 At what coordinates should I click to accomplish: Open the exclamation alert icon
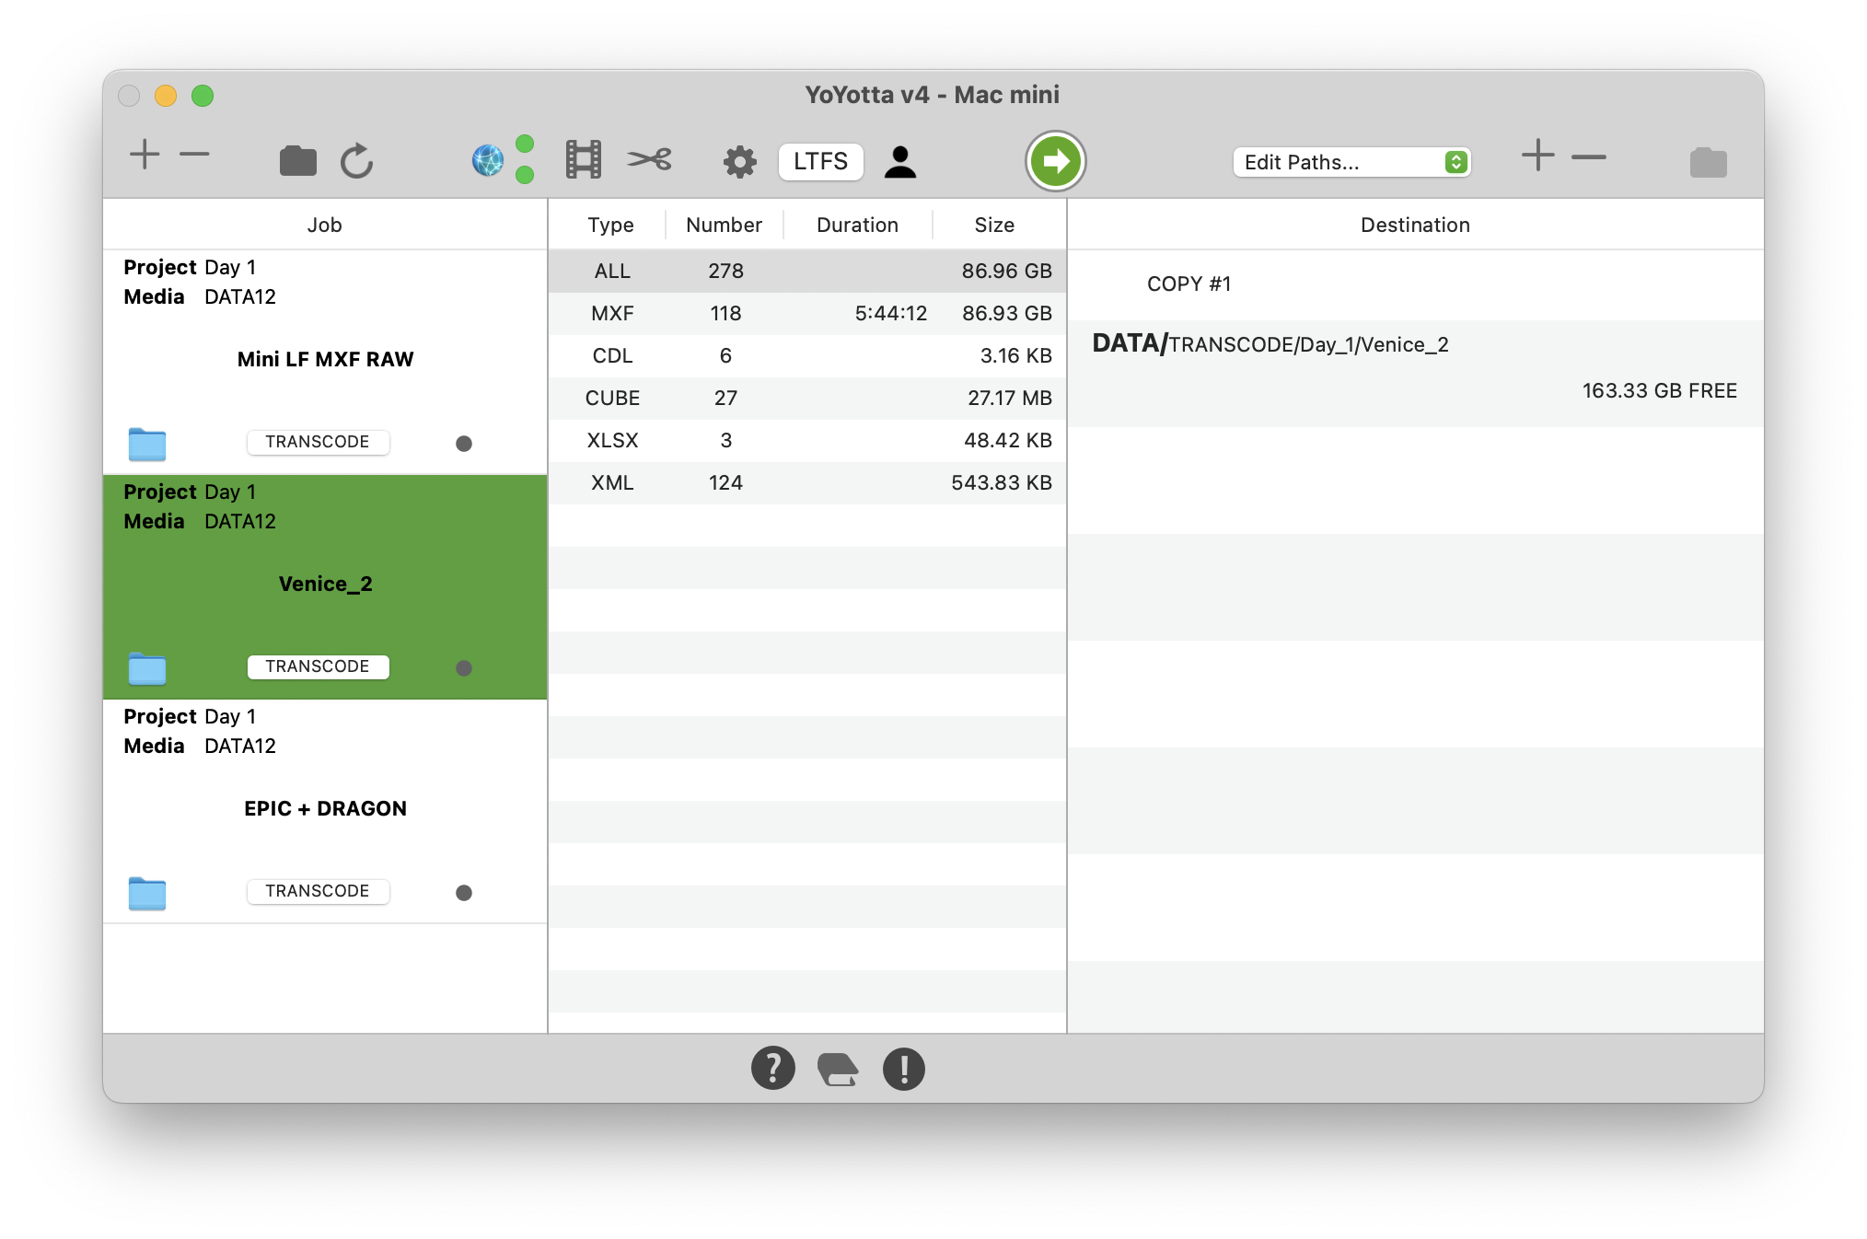coord(904,1069)
